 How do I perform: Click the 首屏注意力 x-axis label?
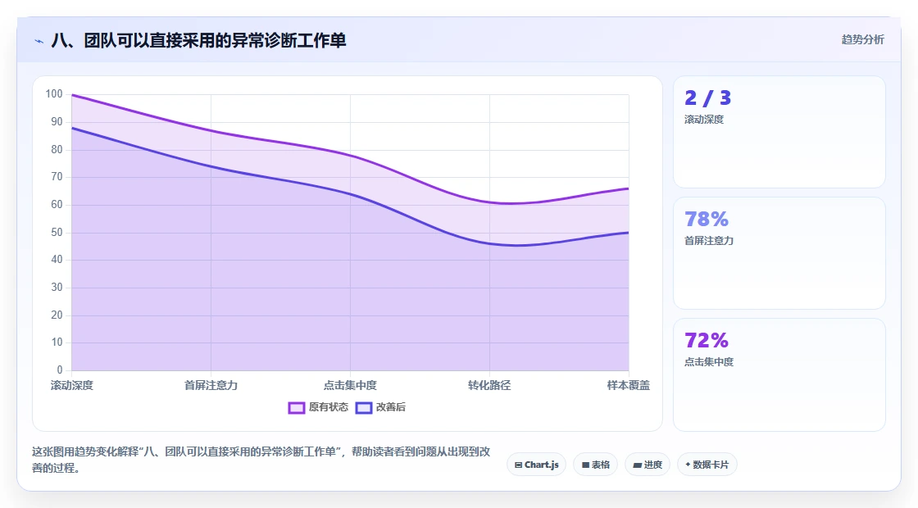click(211, 385)
